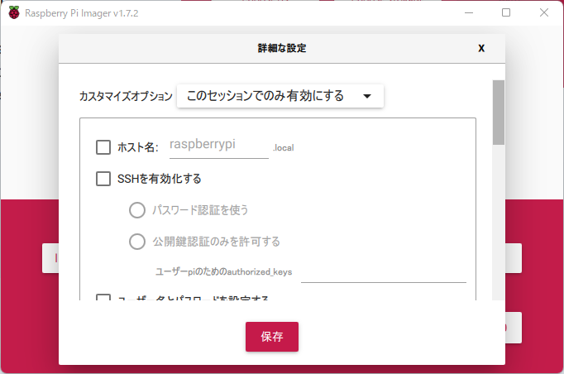
Task: Click the dialog's vertical scrollbar thumb
Action: coord(499,113)
